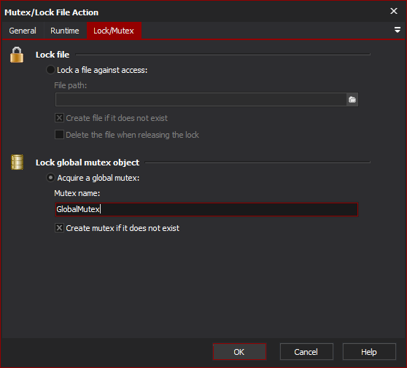Click the Lock global mutex object heading

[x=88, y=163]
